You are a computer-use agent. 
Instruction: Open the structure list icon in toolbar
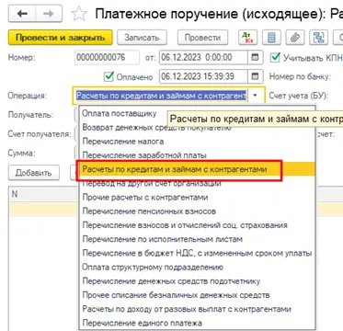271,38
